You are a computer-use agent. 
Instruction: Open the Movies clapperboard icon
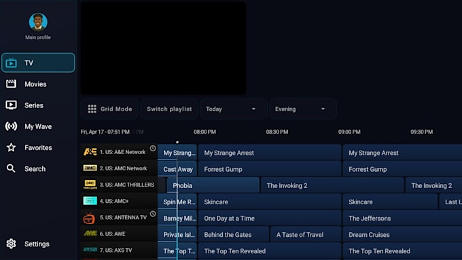(x=11, y=84)
